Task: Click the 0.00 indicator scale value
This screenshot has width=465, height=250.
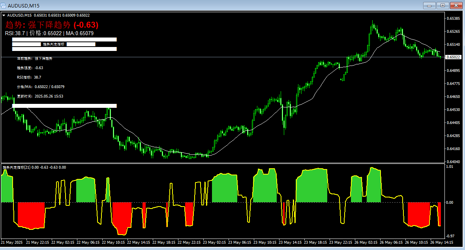Action: (450, 203)
